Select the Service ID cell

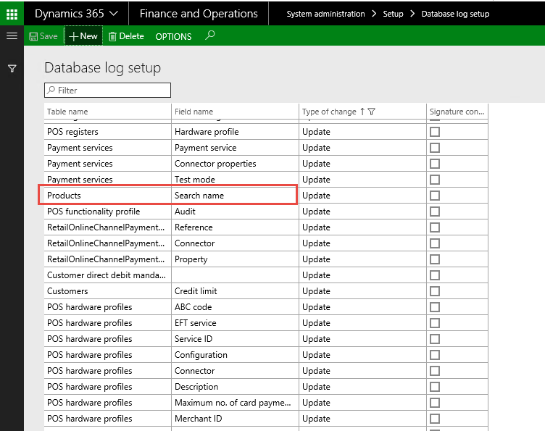(x=235, y=339)
